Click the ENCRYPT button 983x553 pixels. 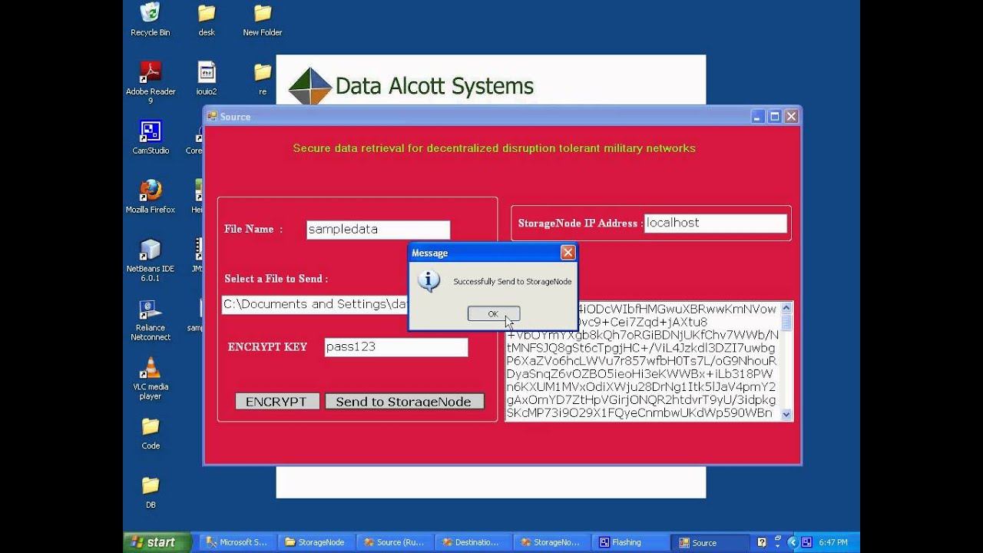pyautogui.click(x=276, y=402)
